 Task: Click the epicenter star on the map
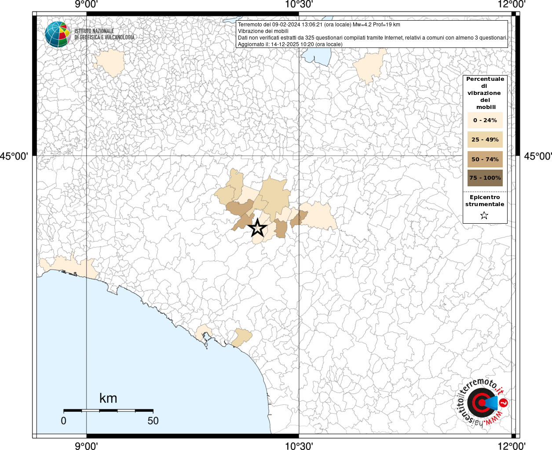(x=258, y=228)
